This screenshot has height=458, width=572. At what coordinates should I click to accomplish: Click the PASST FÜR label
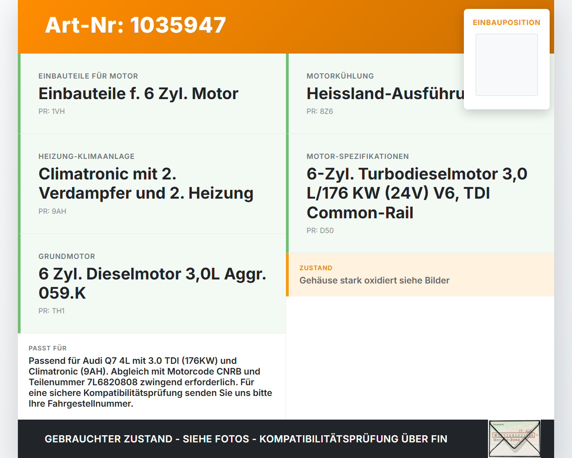tap(47, 348)
